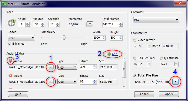The image size is (188, 101).
Task: Click the audio list scroll down arrow
Action: tap(124, 87)
